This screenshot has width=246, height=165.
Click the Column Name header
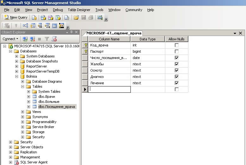109,39
